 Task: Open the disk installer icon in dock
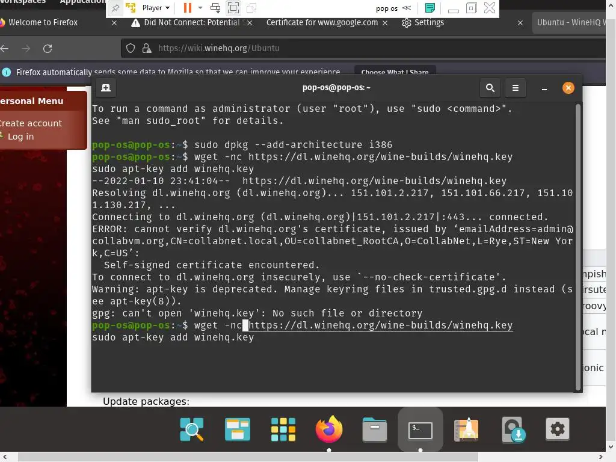(x=513, y=430)
